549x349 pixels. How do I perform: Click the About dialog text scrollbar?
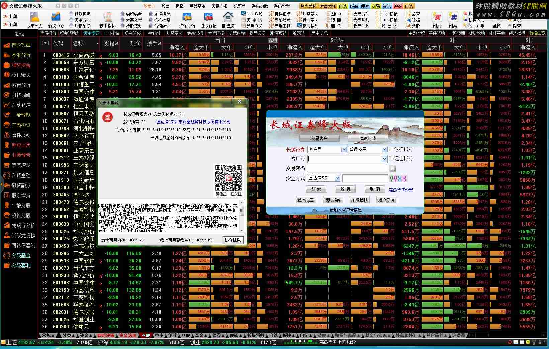[x=242, y=216]
